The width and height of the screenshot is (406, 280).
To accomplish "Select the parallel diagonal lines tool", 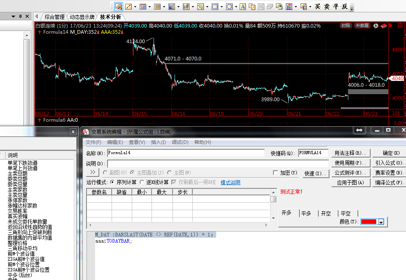I will point(201,7).
